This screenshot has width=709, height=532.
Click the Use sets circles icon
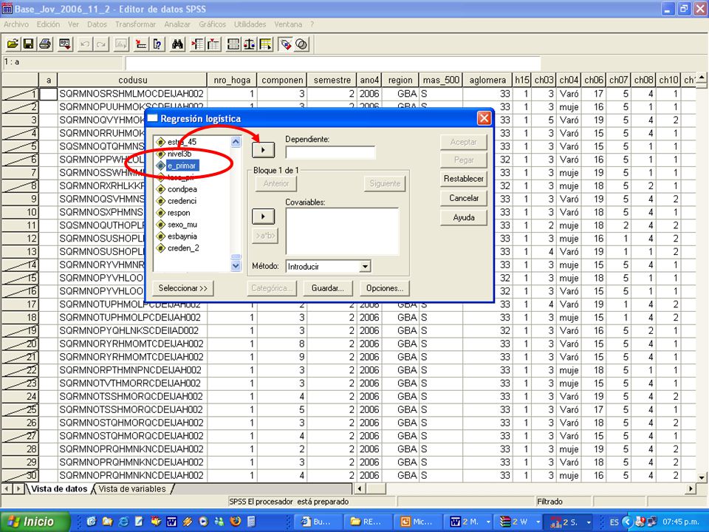click(x=301, y=44)
